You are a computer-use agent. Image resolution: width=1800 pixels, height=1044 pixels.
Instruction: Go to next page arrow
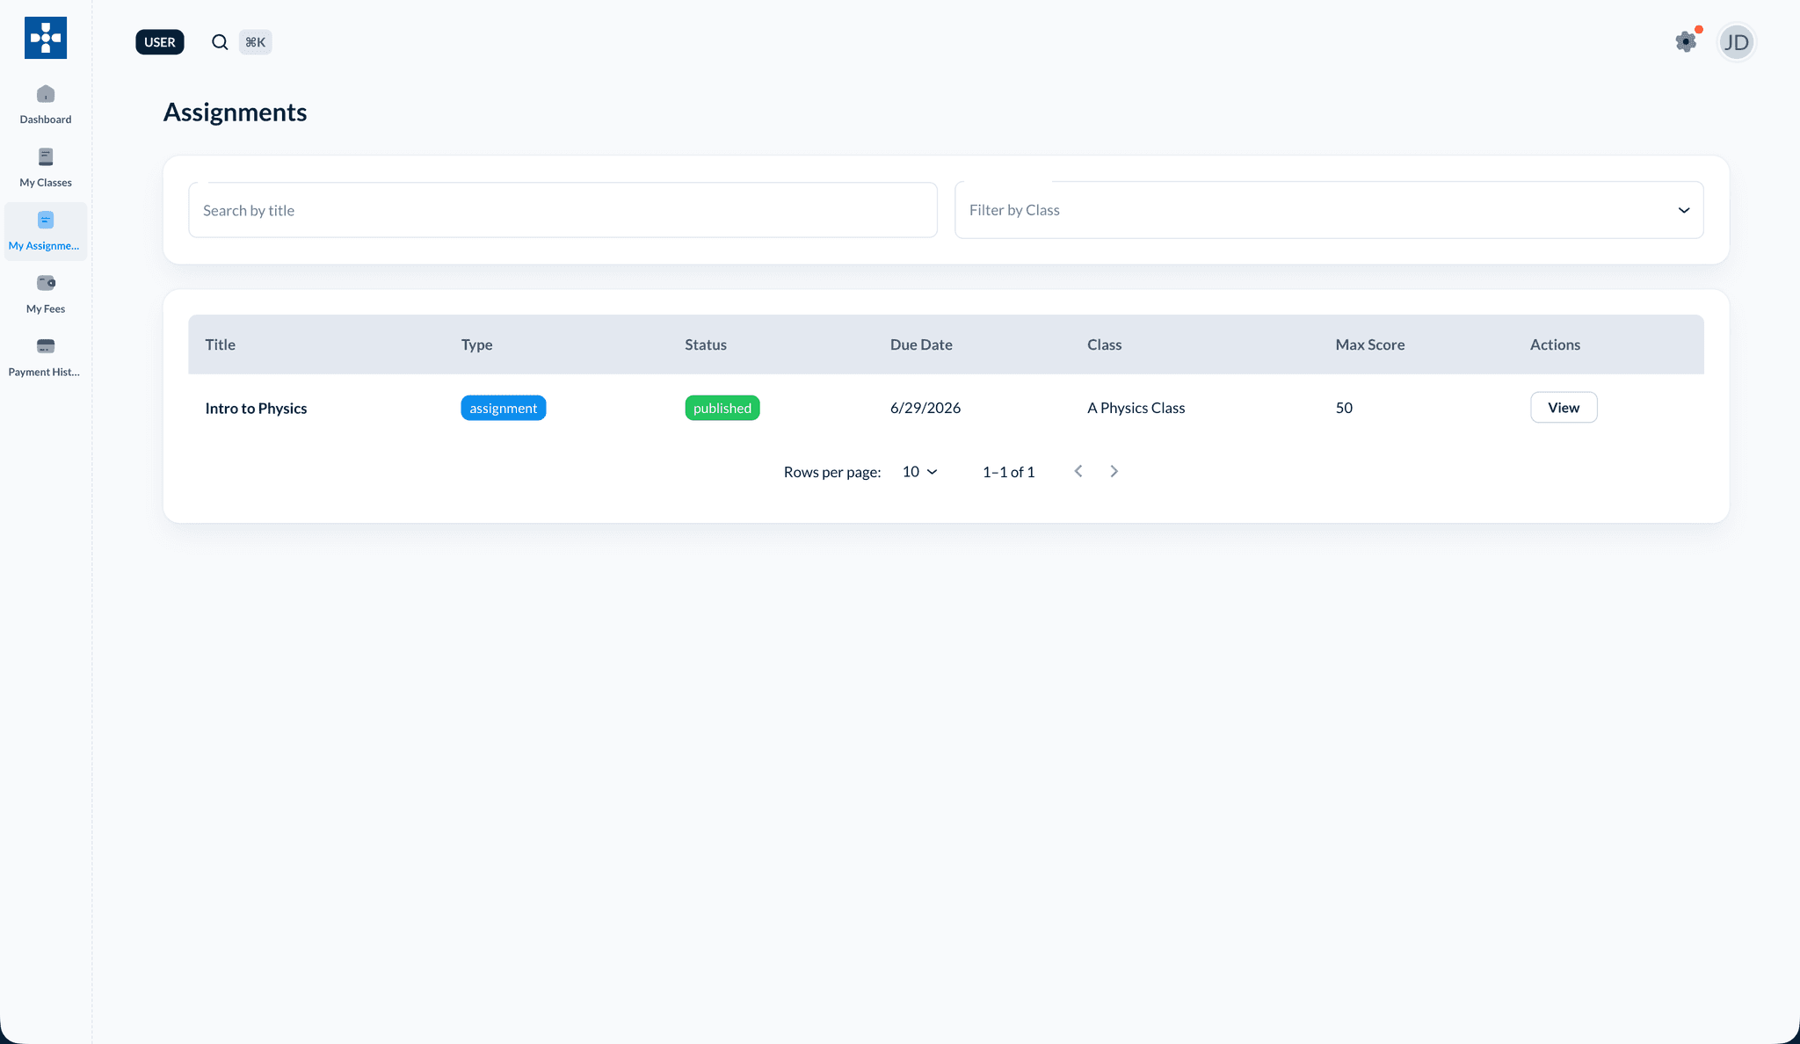[x=1114, y=471]
